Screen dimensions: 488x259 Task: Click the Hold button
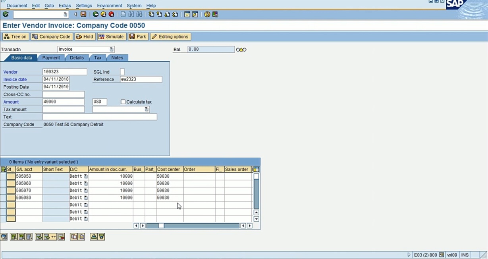pos(85,36)
